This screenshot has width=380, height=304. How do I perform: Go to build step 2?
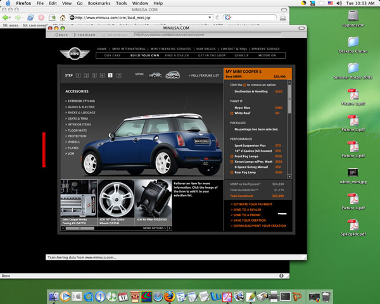86,75
